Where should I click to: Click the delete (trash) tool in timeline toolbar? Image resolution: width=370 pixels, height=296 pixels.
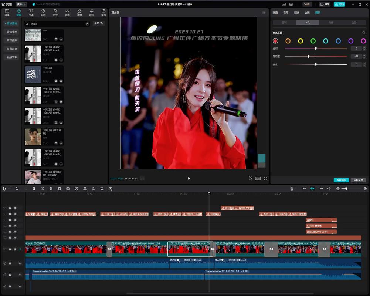60,189
